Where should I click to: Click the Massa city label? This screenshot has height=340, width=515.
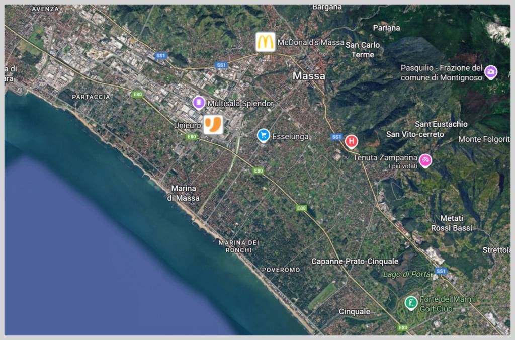[x=309, y=76]
